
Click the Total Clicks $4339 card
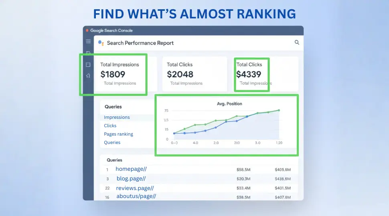point(251,74)
